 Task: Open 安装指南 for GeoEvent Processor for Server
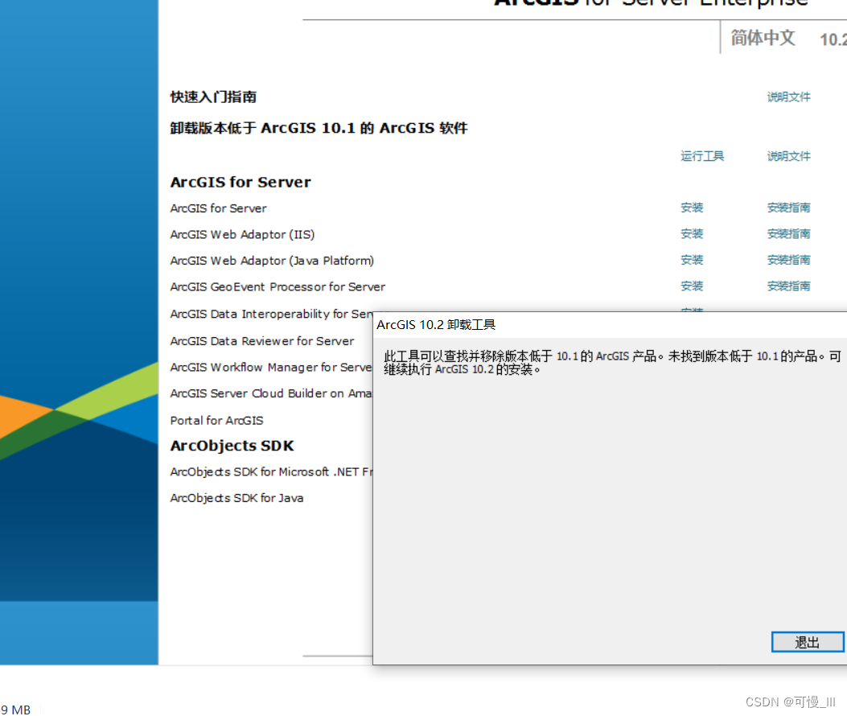tap(788, 286)
